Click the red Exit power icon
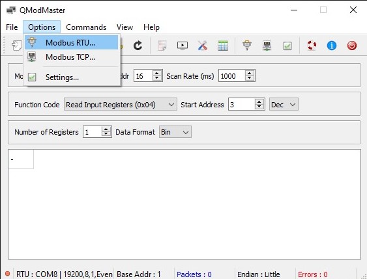This screenshot has height=279, width=367. (x=352, y=46)
